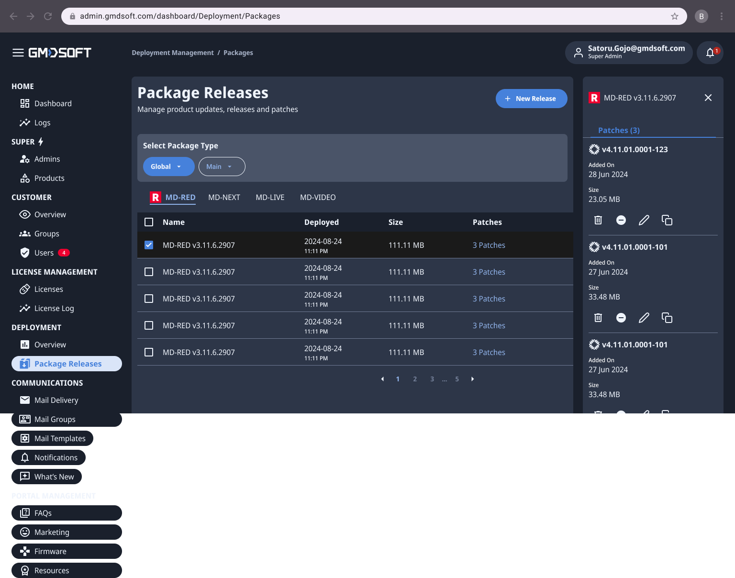Expand the Global package type dropdown

169,167
